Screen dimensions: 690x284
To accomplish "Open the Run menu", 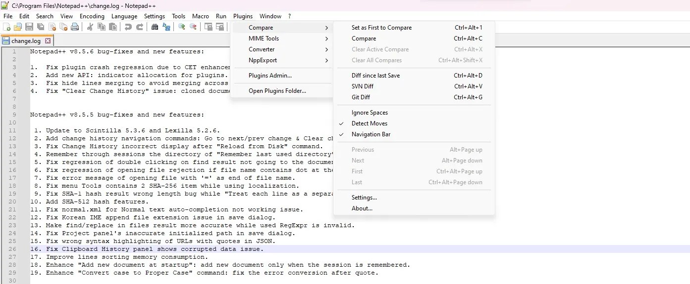I will [221, 16].
